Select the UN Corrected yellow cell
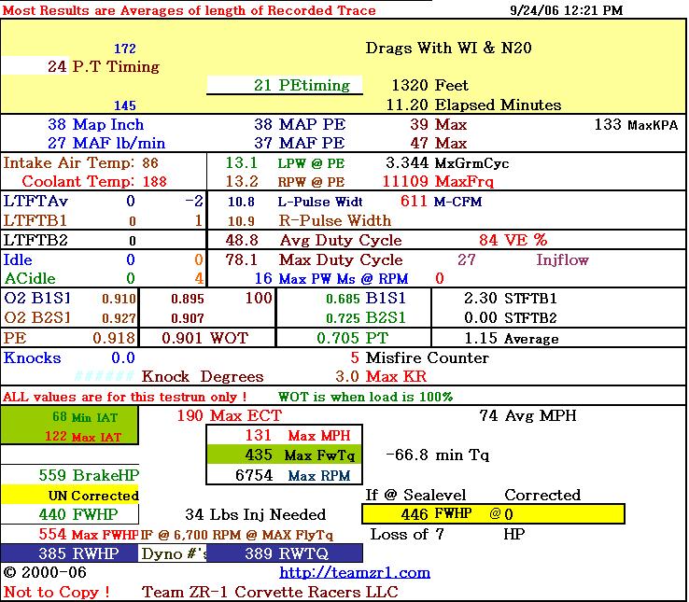Screen dimensions: 689x602 click(69, 495)
